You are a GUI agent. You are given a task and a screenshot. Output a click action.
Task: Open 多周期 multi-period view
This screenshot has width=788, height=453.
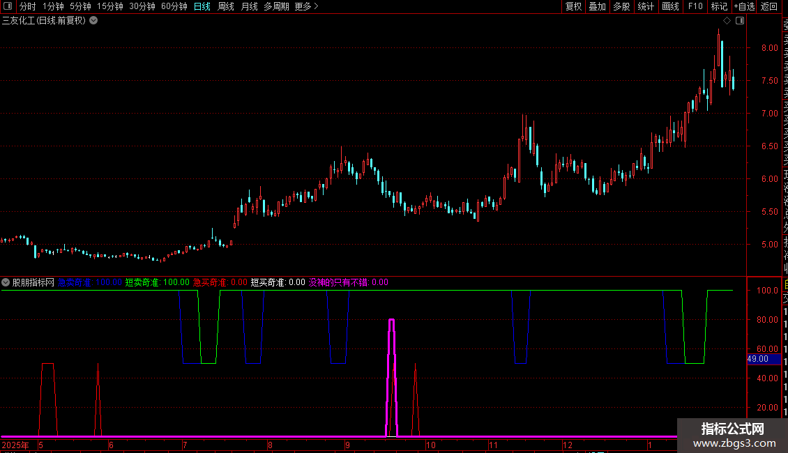click(276, 6)
